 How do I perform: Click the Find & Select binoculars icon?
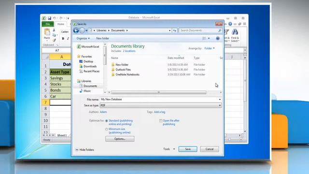coord(235,31)
